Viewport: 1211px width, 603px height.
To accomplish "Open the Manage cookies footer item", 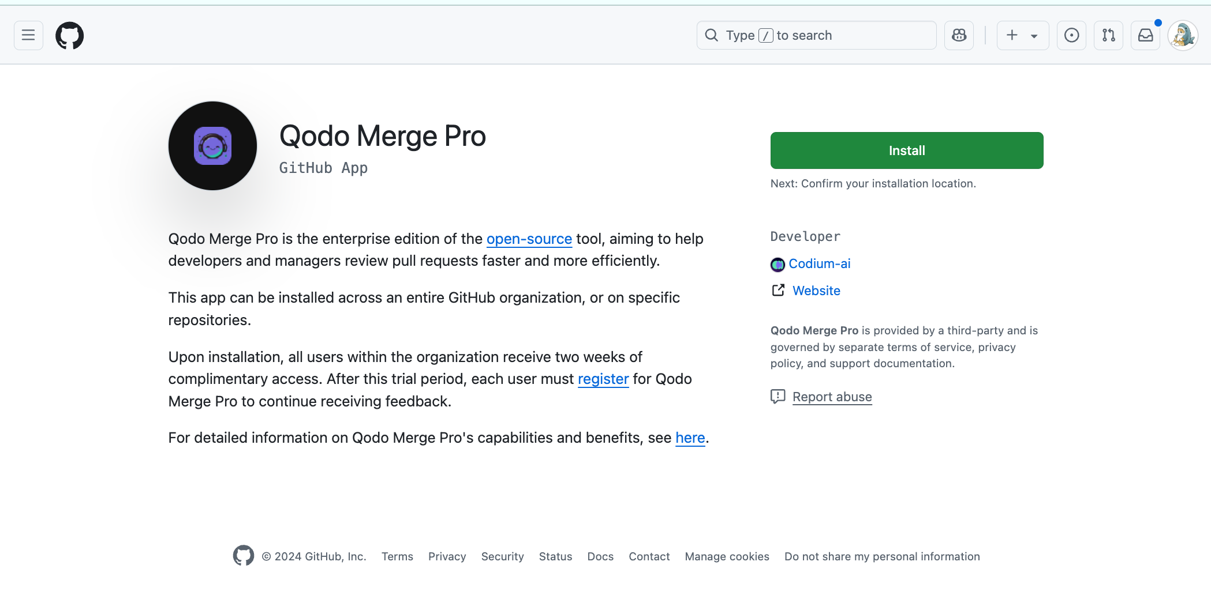I will [727, 556].
